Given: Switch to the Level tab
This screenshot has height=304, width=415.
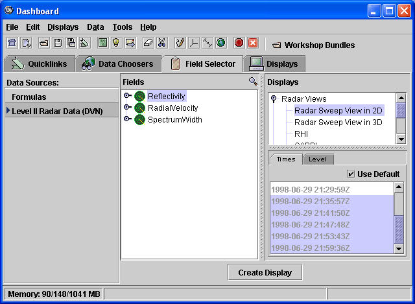Looking at the screenshot, I should 317,159.
